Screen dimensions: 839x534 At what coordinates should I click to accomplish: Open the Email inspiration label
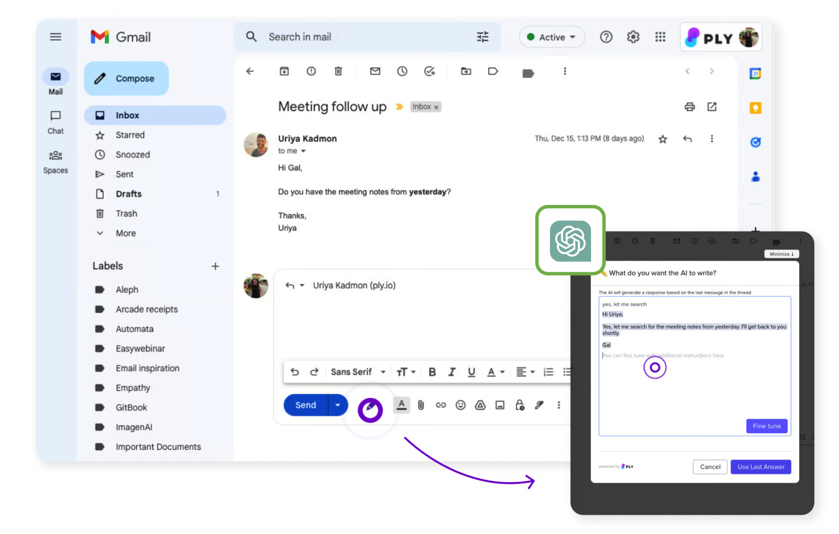(x=147, y=368)
